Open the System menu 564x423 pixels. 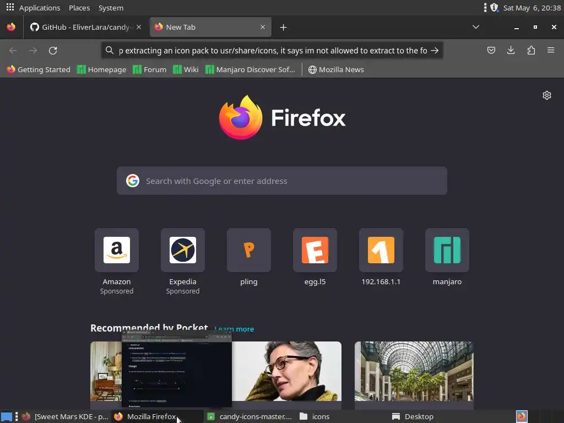(x=111, y=8)
